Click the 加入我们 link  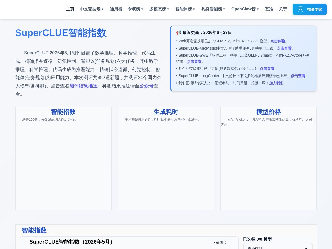coord(276,83)
